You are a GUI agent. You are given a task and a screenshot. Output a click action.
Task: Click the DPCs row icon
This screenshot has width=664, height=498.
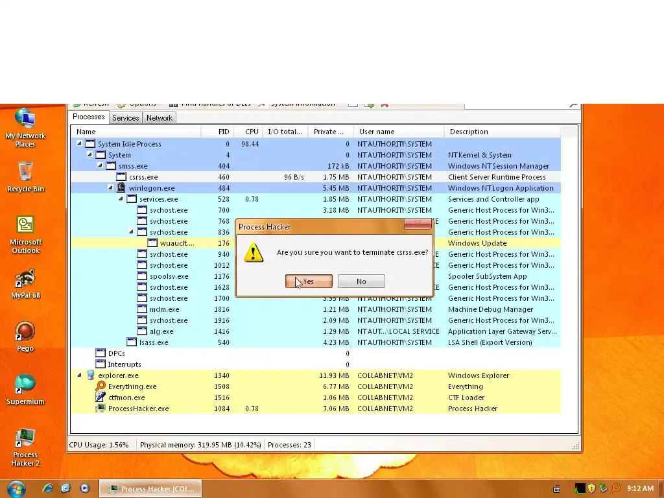tap(101, 353)
